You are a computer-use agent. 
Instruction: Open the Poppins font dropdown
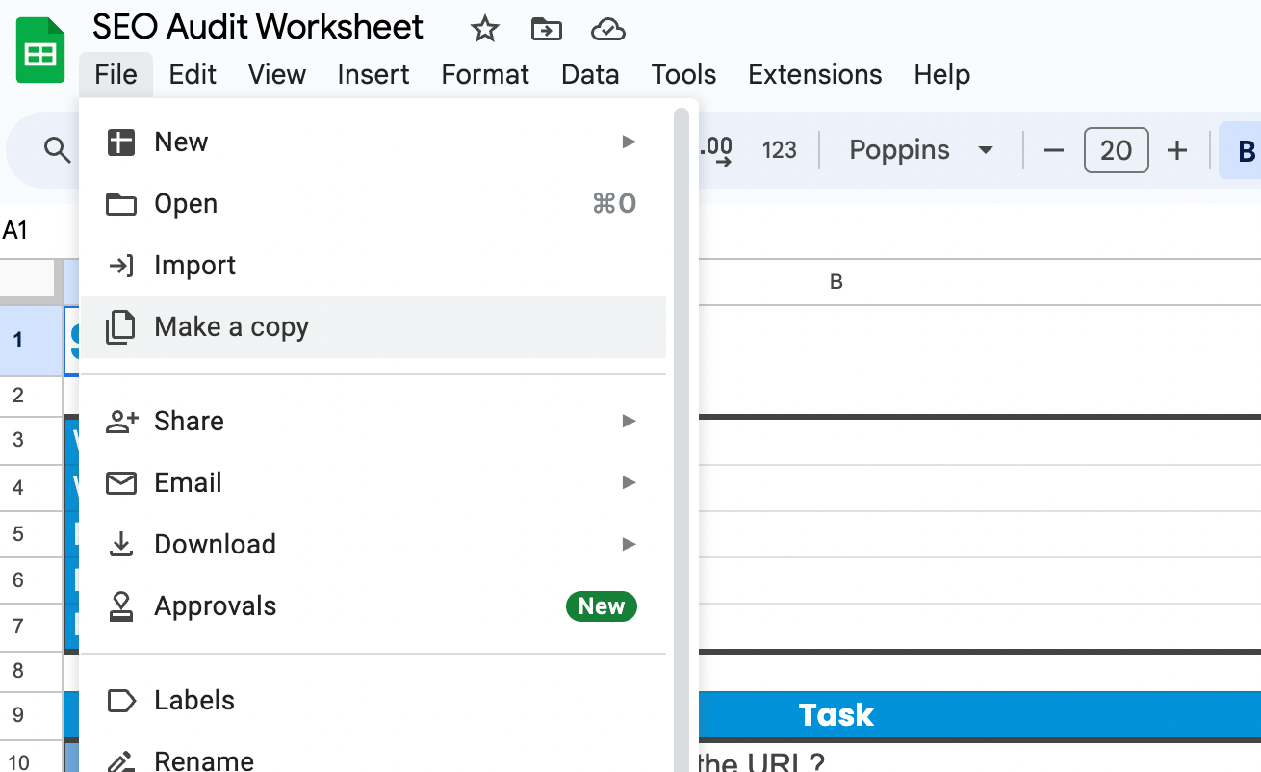pos(920,150)
